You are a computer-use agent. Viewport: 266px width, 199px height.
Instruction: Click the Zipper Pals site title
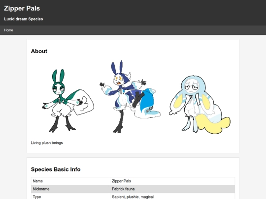22,8
